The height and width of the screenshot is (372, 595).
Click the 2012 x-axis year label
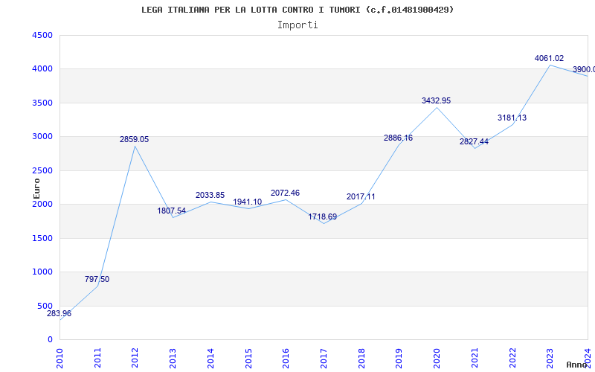135,359
